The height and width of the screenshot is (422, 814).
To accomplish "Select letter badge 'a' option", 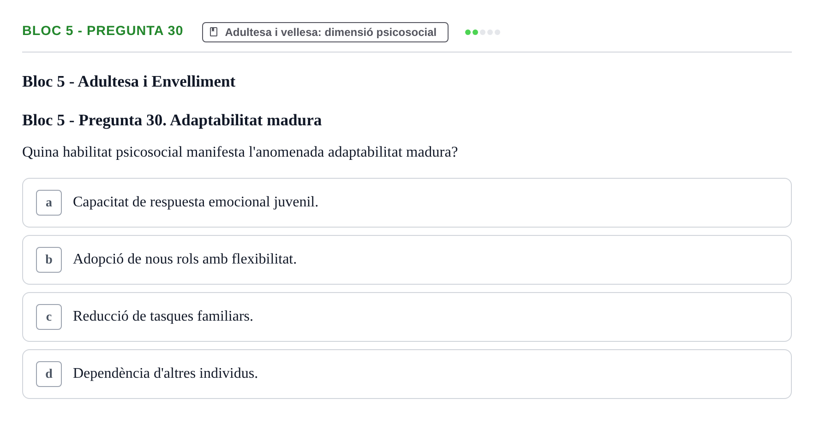I will pos(49,203).
